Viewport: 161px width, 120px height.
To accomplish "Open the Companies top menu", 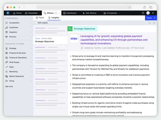I will 112,13.
